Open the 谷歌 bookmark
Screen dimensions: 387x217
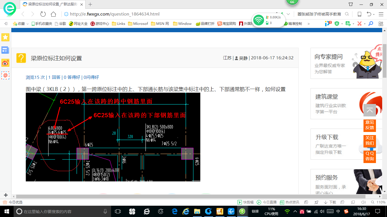[60, 24]
